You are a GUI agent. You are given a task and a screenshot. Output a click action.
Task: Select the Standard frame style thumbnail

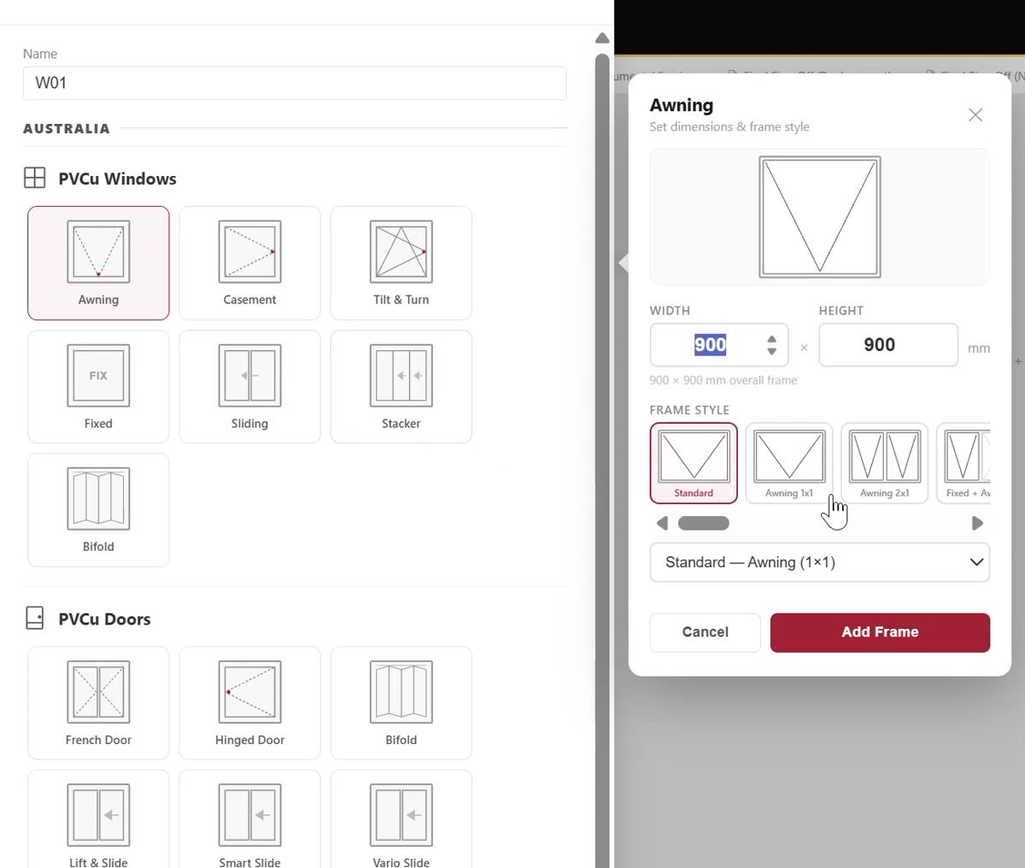coord(694,463)
